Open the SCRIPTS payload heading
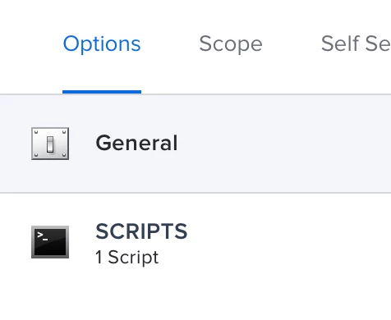This screenshot has width=391, height=320. click(x=141, y=231)
